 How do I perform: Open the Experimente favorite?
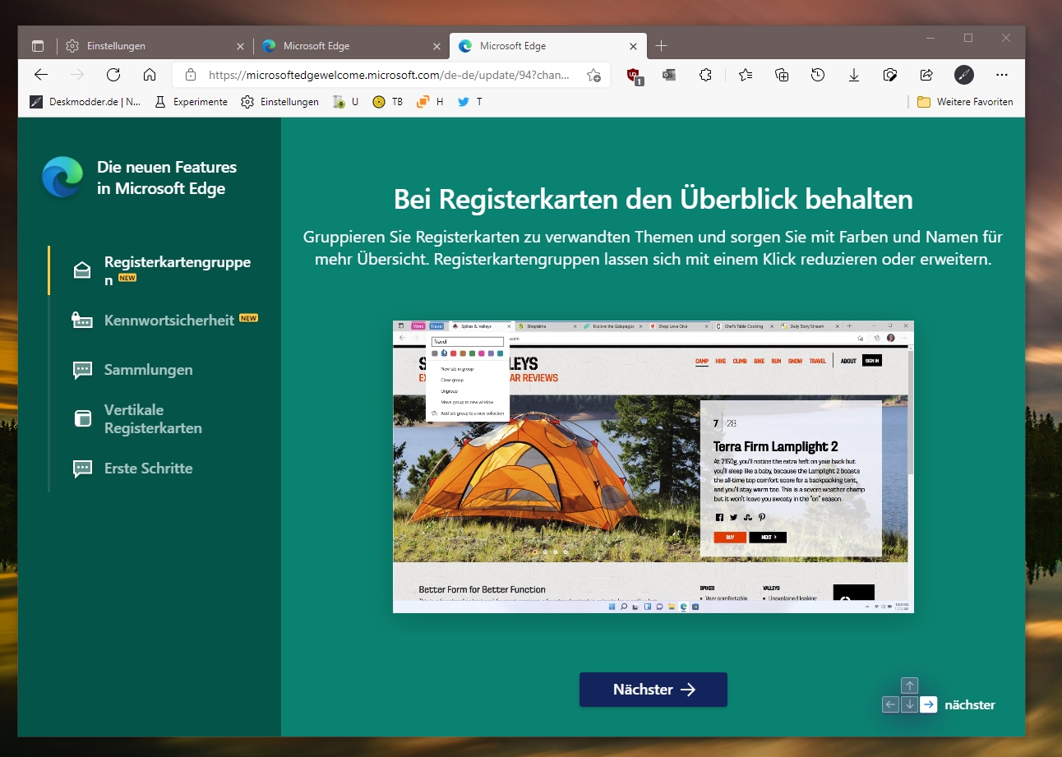pyautogui.click(x=191, y=102)
